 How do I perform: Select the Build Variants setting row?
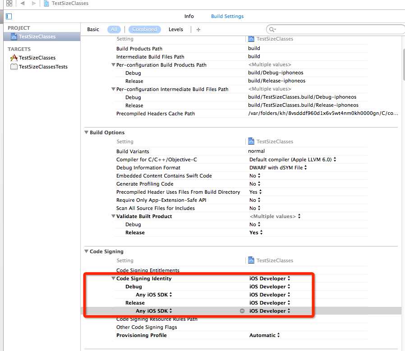pos(241,151)
